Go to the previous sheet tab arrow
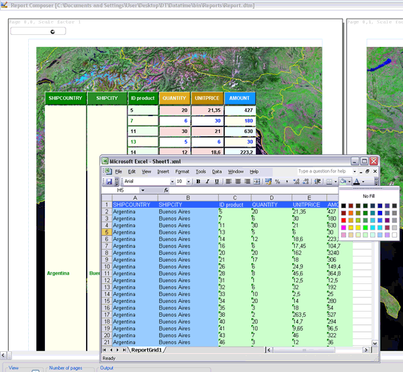This screenshot has height=372, width=403. coord(111,350)
